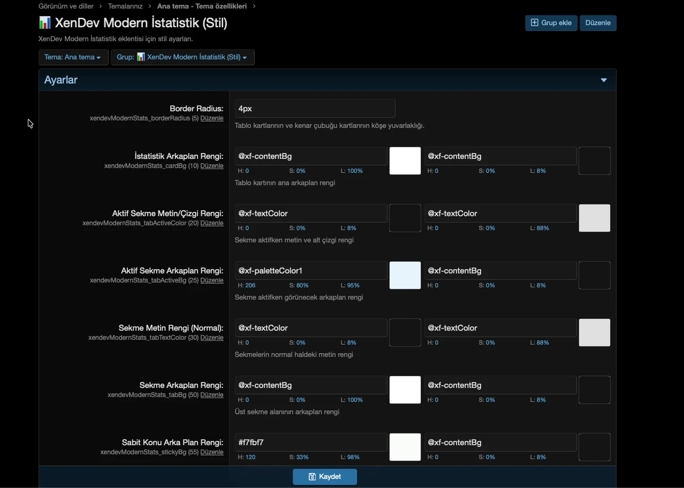The width and height of the screenshot is (684, 488).
Task: Click the plus icon in Grup ekle
Action: click(534, 23)
